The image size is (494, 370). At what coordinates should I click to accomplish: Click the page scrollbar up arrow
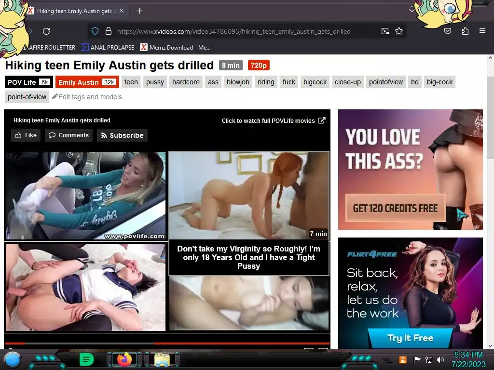click(490, 58)
